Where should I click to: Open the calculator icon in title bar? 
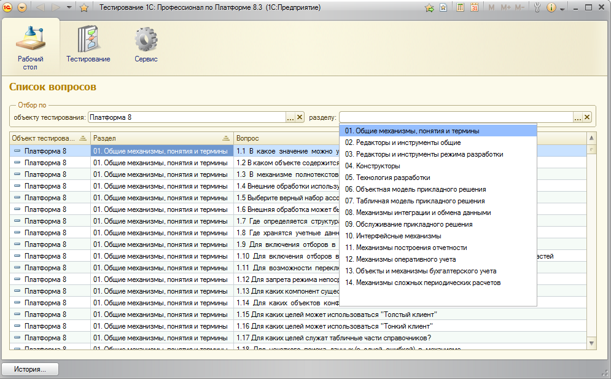click(461, 8)
